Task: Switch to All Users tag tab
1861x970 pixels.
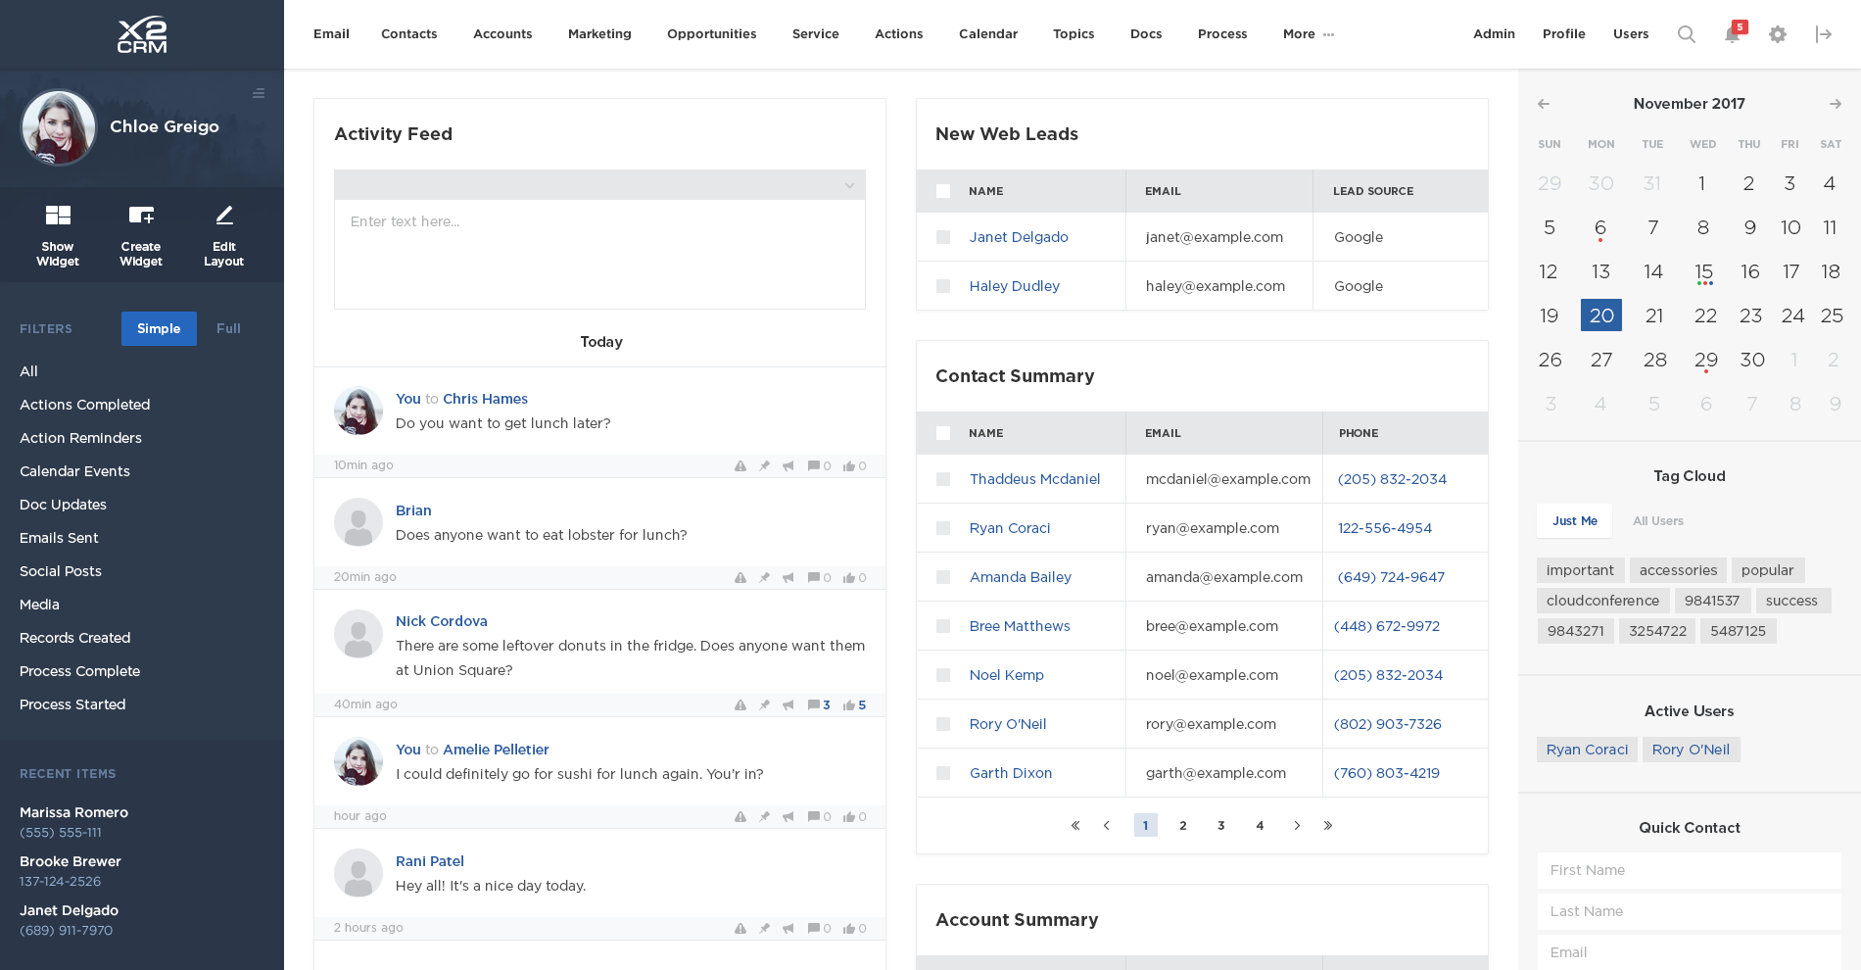Action: coord(1657,521)
